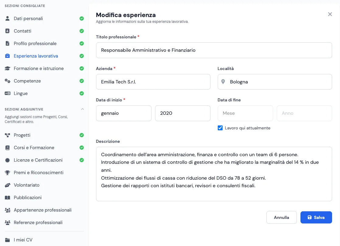
Task: Click the Premi e Riconoscimenti trophy icon
Action: click(7, 173)
